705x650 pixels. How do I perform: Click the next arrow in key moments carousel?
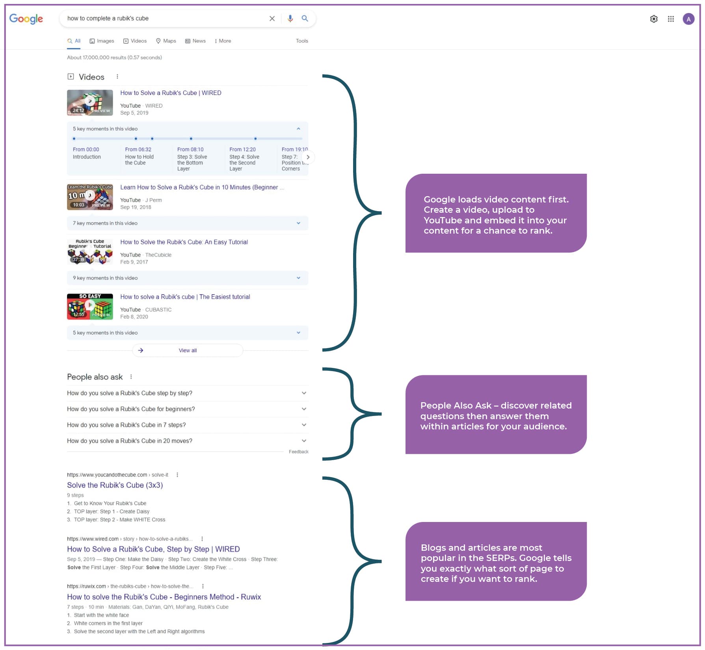[308, 157]
